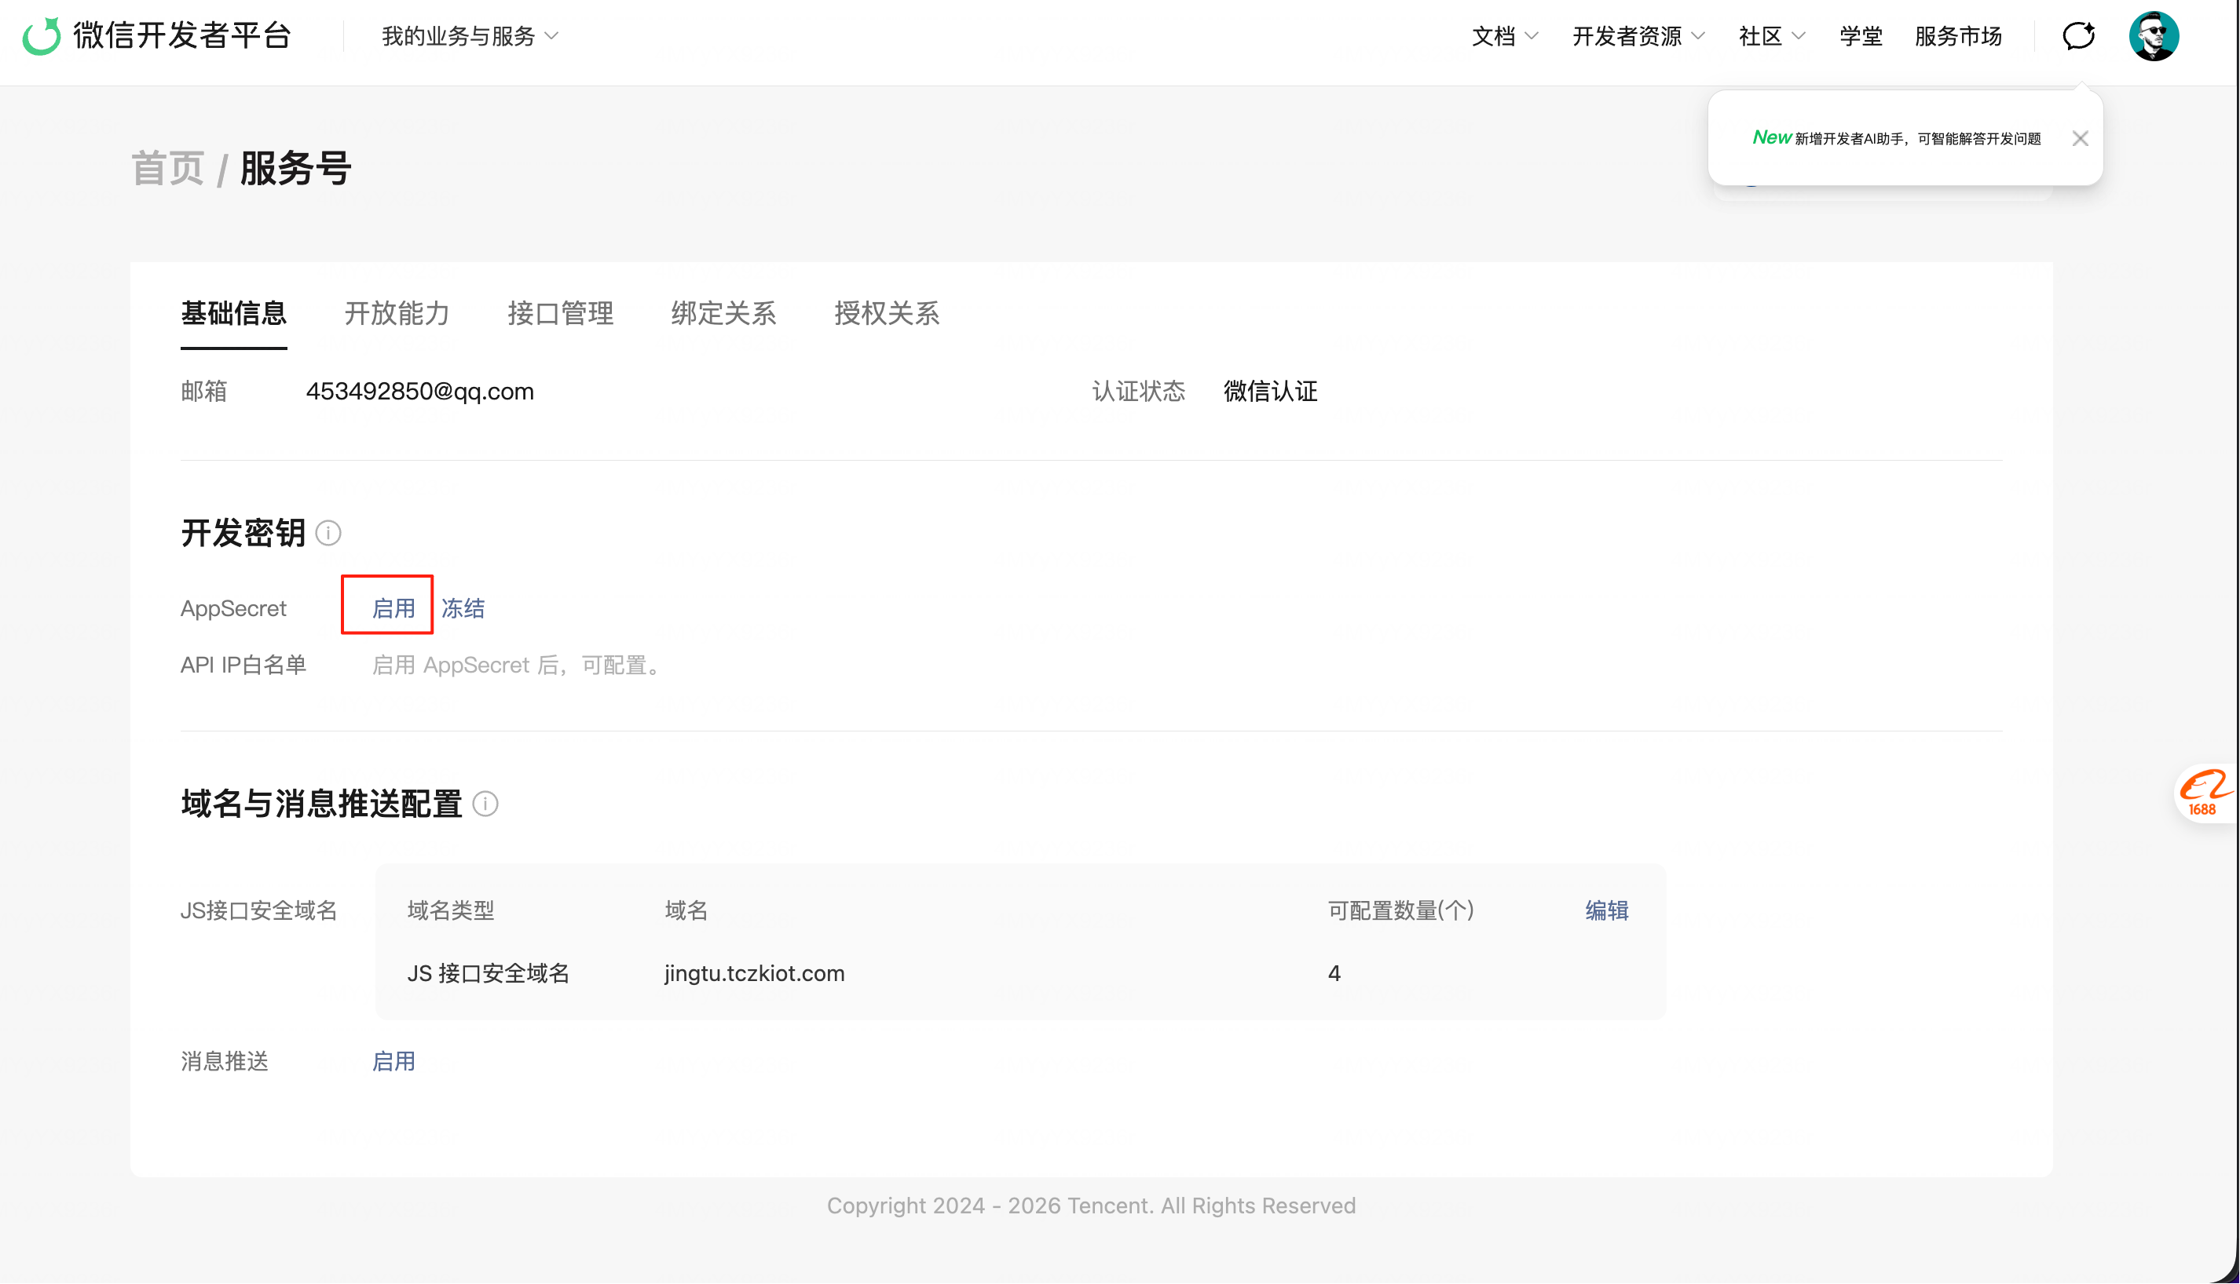The width and height of the screenshot is (2240, 1284).
Task: Click the 首页 breadcrumb link
Action: click(x=167, y=169)
